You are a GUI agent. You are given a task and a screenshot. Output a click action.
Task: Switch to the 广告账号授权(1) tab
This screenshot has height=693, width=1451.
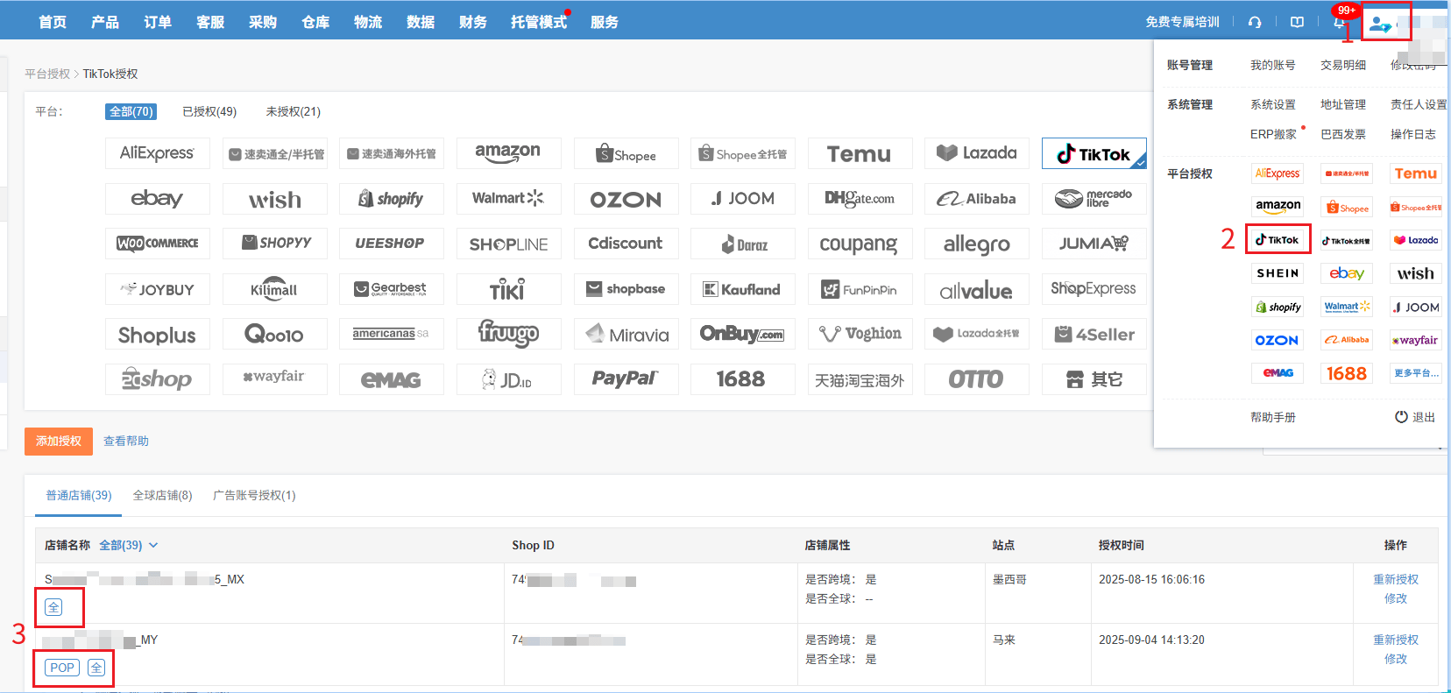pyautogui.click(x=254, y=495)
